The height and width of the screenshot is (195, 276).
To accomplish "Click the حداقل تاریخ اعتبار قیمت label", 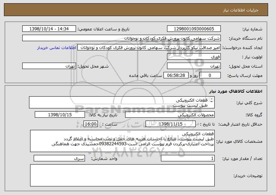I will pos(241,124).
